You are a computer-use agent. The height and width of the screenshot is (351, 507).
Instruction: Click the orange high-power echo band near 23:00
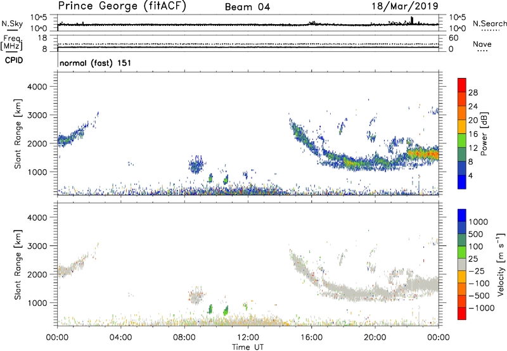coord(423,153)
